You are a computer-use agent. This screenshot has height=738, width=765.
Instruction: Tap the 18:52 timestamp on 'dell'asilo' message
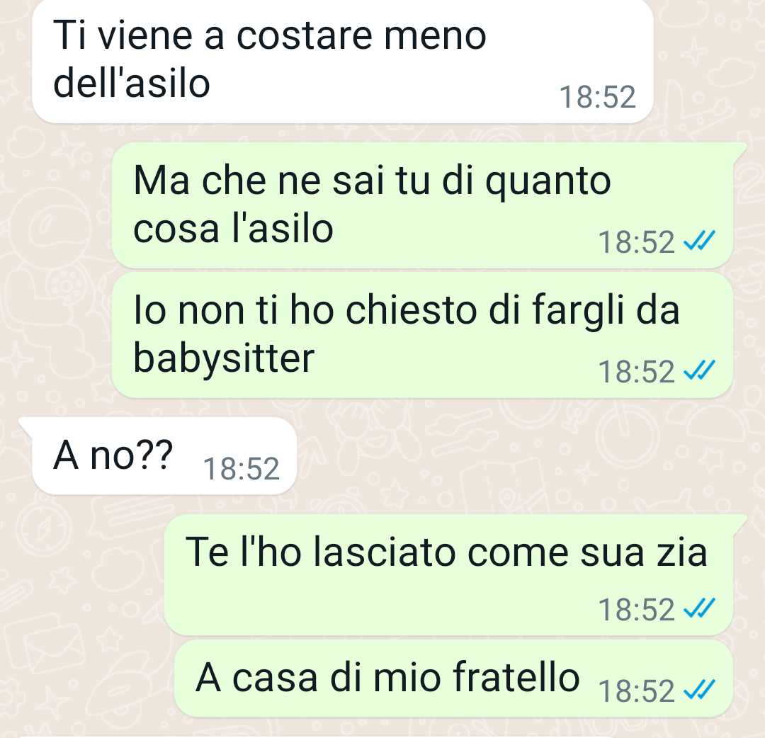(598, 96)
